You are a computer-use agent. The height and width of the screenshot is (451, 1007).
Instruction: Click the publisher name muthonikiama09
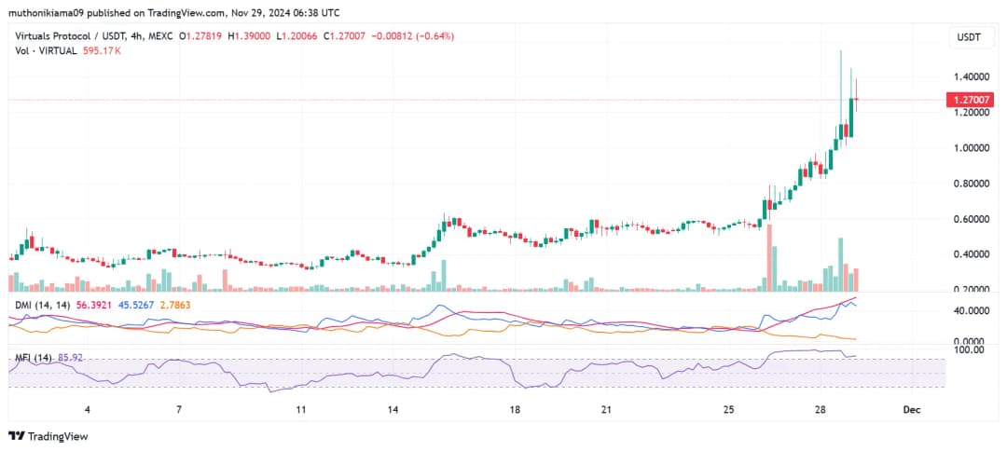click(44, 12)
